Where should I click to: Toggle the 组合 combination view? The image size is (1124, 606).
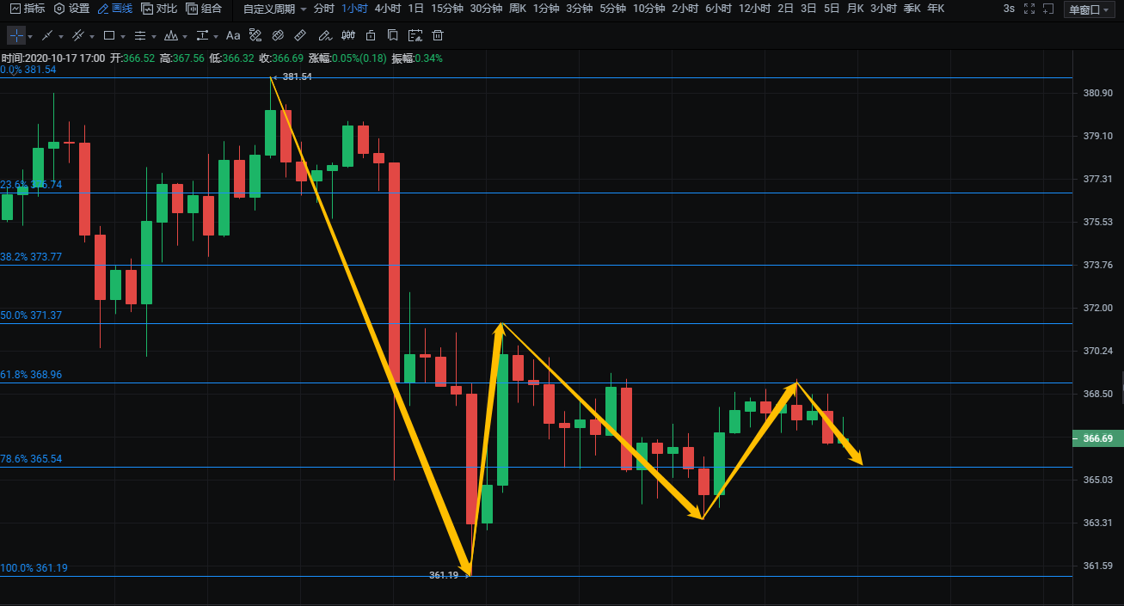(x=204, y=9)
